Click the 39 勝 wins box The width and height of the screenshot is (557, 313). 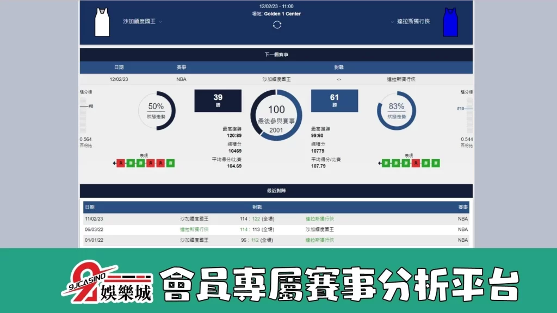[x=218, y=101]
